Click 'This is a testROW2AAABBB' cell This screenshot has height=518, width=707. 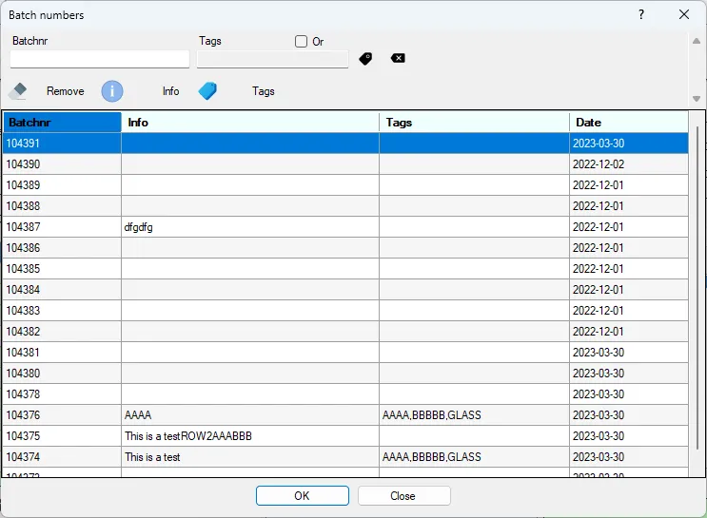click(250, 436)
